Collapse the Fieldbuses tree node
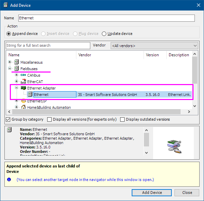 (x=10, y=68)
